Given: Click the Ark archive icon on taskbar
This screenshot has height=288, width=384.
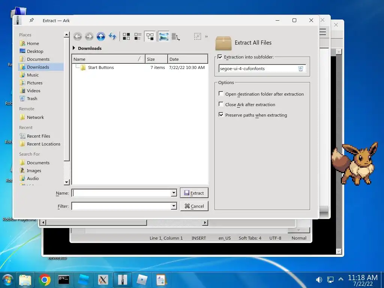Looking at the screenshot, I should click(x=122, y=280).
